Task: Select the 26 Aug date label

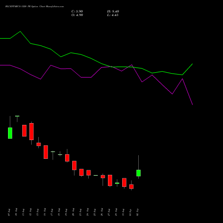Action: [102, 212]
